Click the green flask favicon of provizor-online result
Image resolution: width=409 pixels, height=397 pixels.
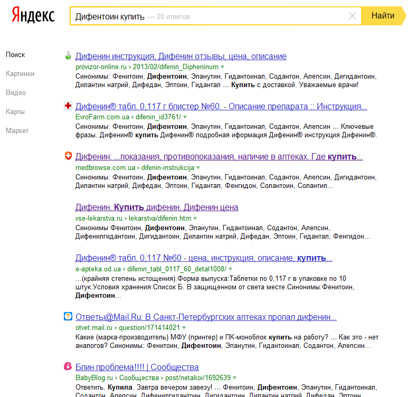click(68, 55)
